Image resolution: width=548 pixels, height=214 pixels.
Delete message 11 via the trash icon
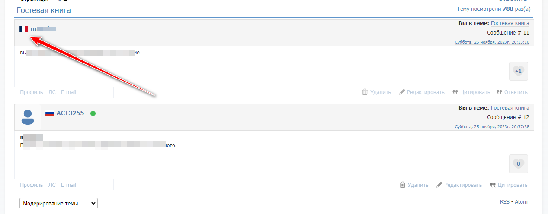point(365,92)
